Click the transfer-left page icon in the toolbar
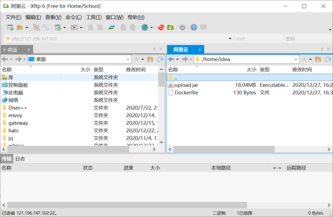Screen dimensions: 333x217 [91, 27]
